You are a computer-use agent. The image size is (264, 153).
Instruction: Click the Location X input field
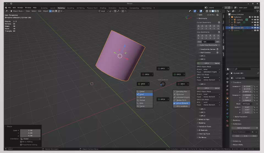[247, 86]
